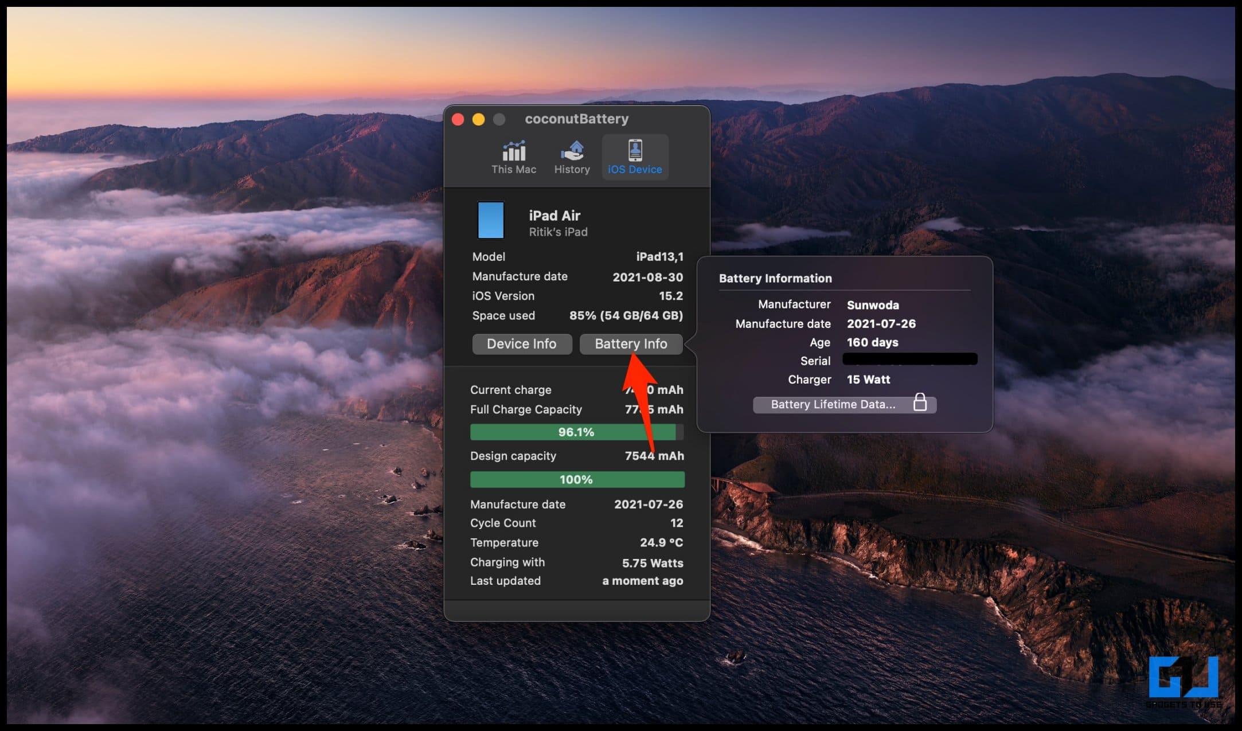1242x731 pixels.
Task: Click the iOS Version 15.2 value
Action: (x=671, y=296)
